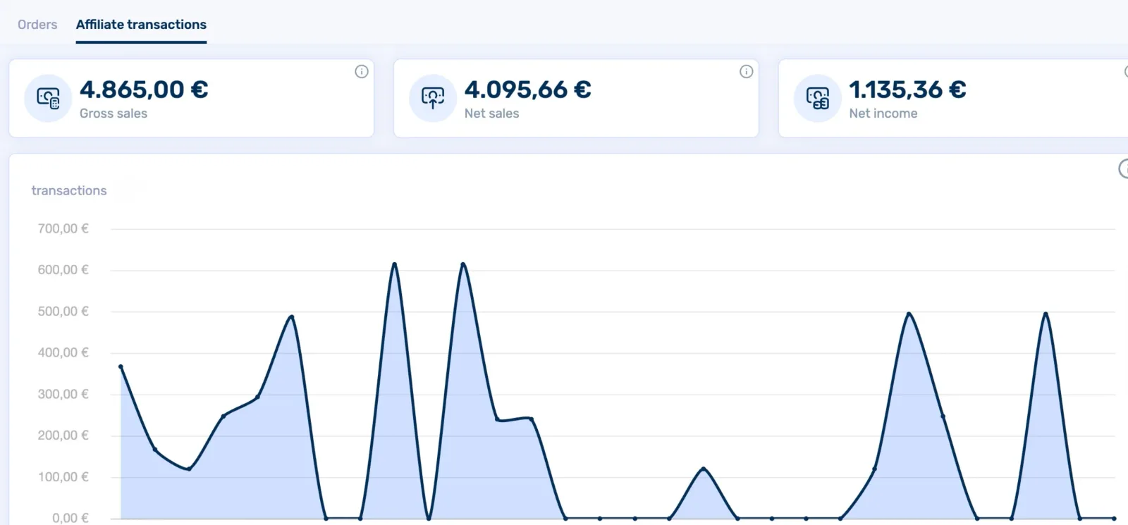Open the Gross sales info tooltip icon
Image resolution: width=1128 pixels, height=525 pixels.
(362, 71)
